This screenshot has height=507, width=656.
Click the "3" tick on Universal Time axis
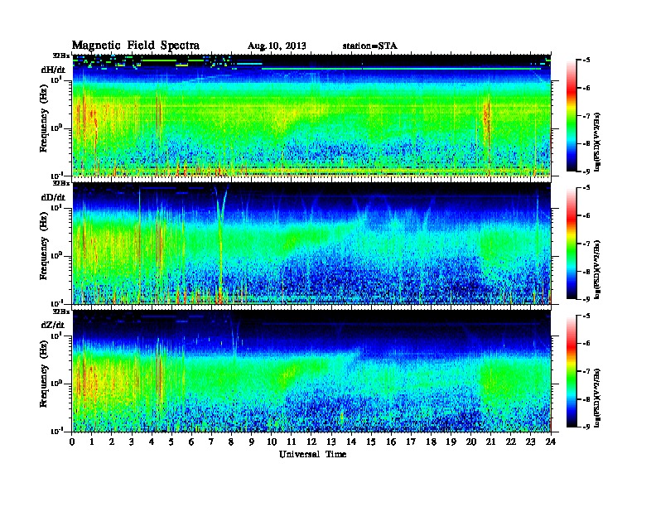pyautogui.click(x=132, y=442)
